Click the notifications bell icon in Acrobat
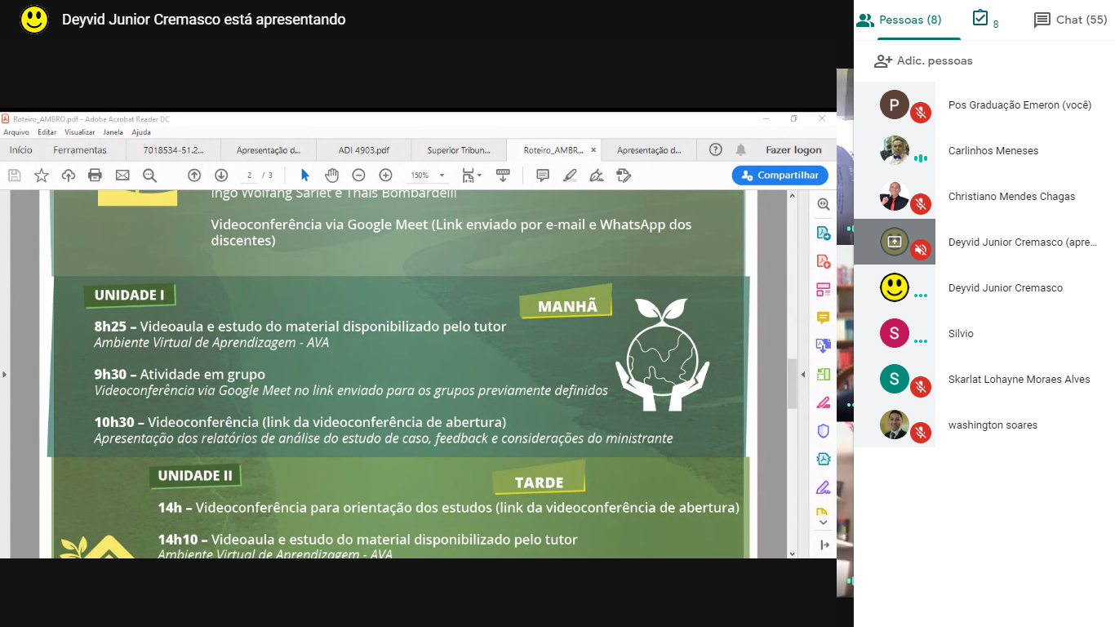The height and width of the screenshot is (627, 1115). 741,149
